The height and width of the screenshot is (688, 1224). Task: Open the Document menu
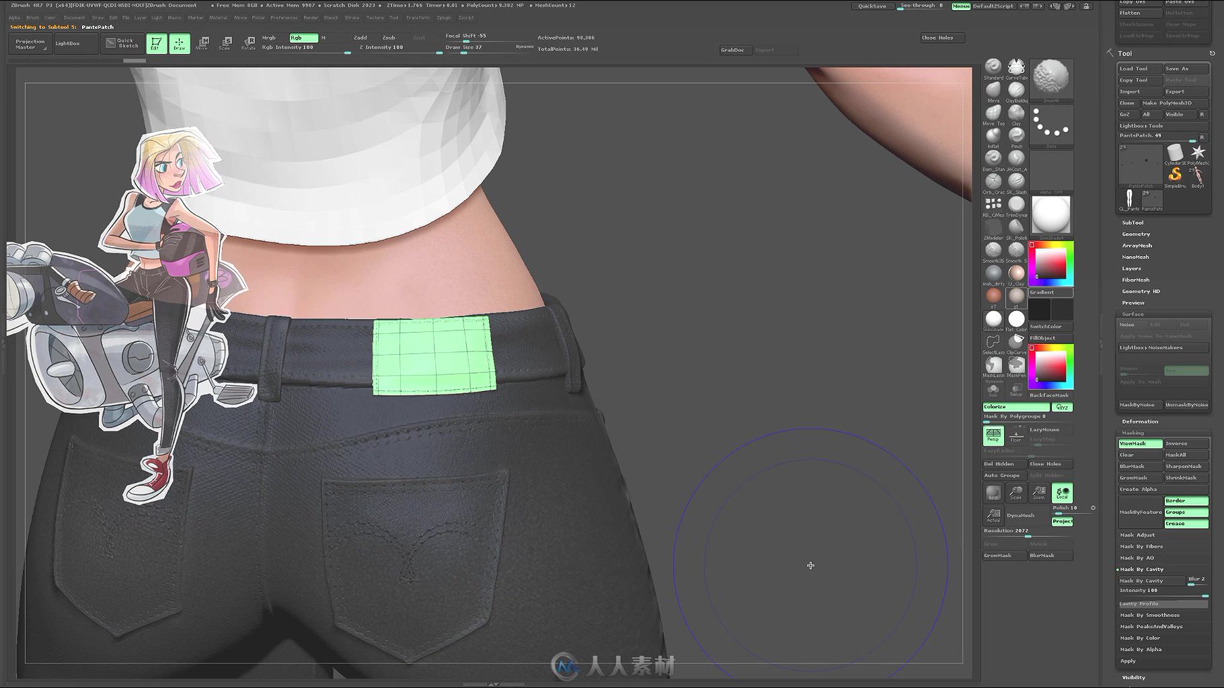74,17
